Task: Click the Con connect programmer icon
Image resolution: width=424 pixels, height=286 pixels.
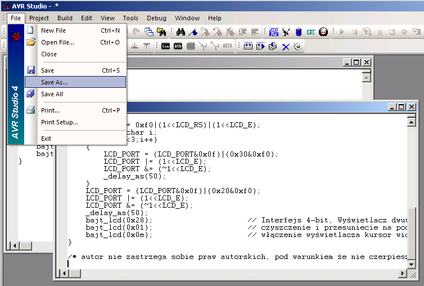Action: click(166, 46)
